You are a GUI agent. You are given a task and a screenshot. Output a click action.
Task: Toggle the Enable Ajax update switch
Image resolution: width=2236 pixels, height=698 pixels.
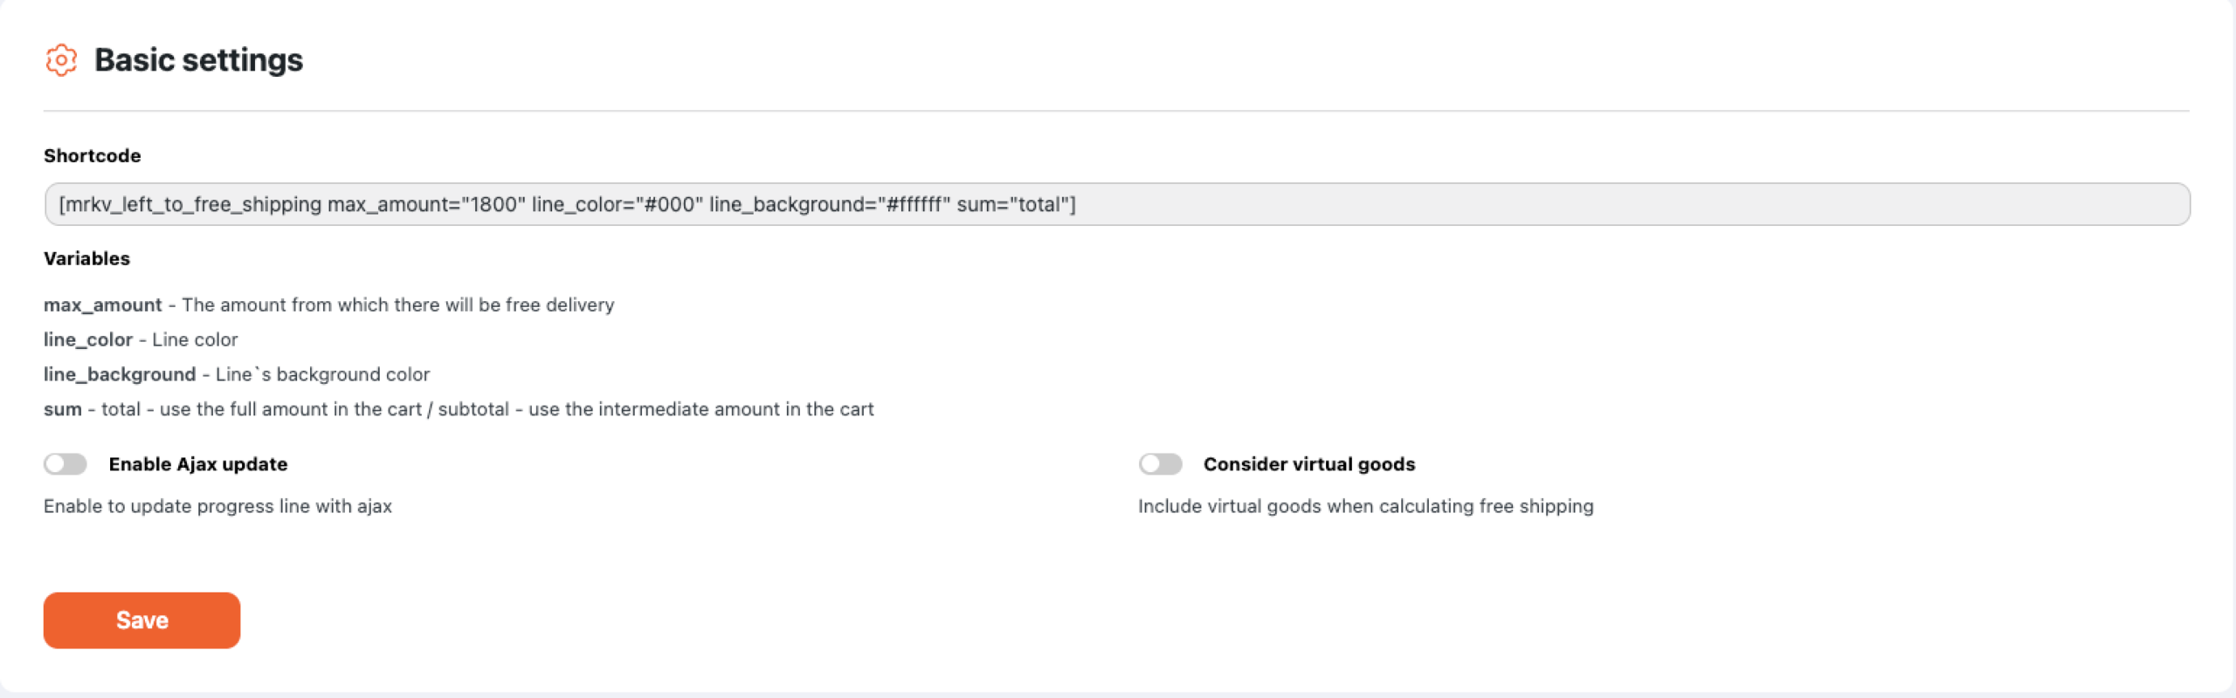click(x=66, y=464)
